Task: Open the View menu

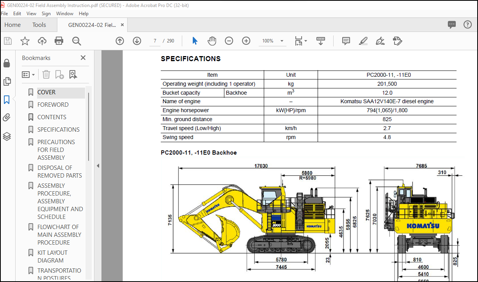Action: [31, 13]
